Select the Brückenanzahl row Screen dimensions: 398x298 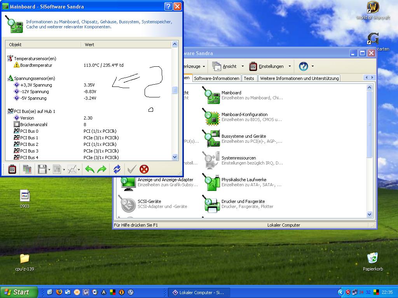point(89,125)
